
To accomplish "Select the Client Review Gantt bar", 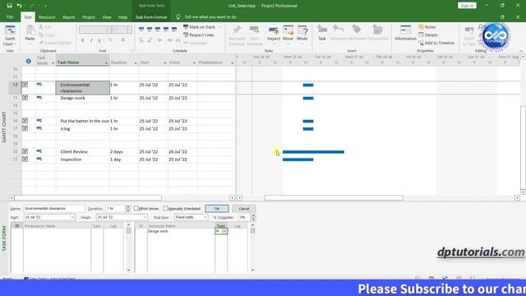I will (x=313, y=152).
